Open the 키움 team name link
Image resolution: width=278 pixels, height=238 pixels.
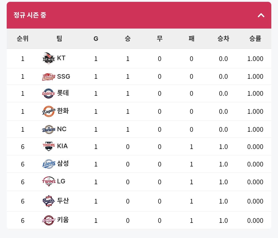coord(63,220)
